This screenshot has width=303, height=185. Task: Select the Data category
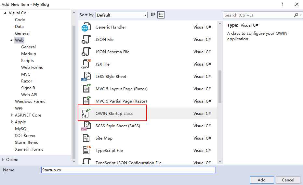pyautogui.click(x=19, y=26)
